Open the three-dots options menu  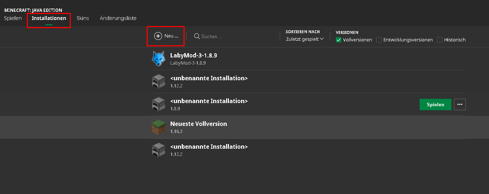(460, 104)
